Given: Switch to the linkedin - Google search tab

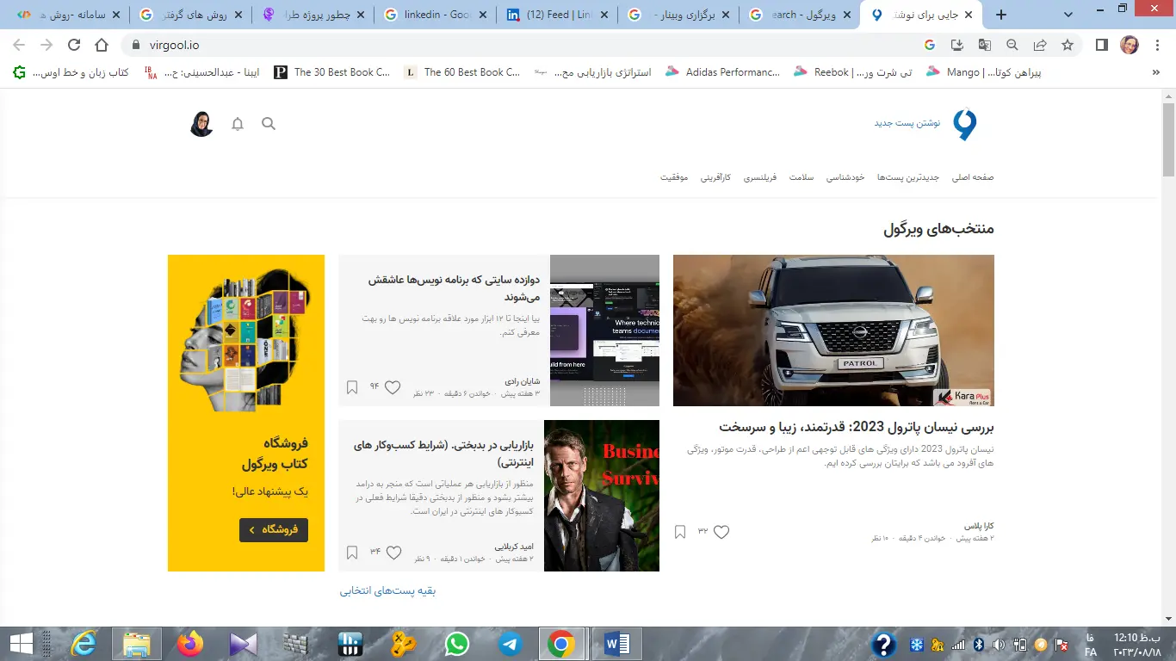Looking at the screenshot, I should pyautogui.click(x=437, y=15).
